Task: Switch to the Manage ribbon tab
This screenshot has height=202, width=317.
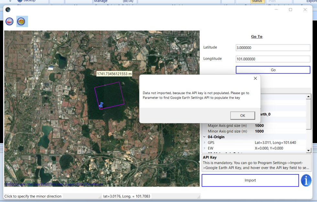Action: (x=101, y=1)
